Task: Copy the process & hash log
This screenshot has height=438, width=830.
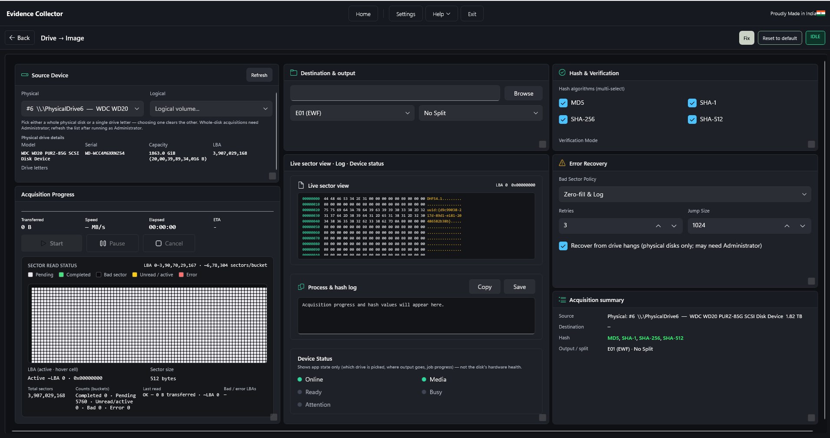Action: point(485,287)
